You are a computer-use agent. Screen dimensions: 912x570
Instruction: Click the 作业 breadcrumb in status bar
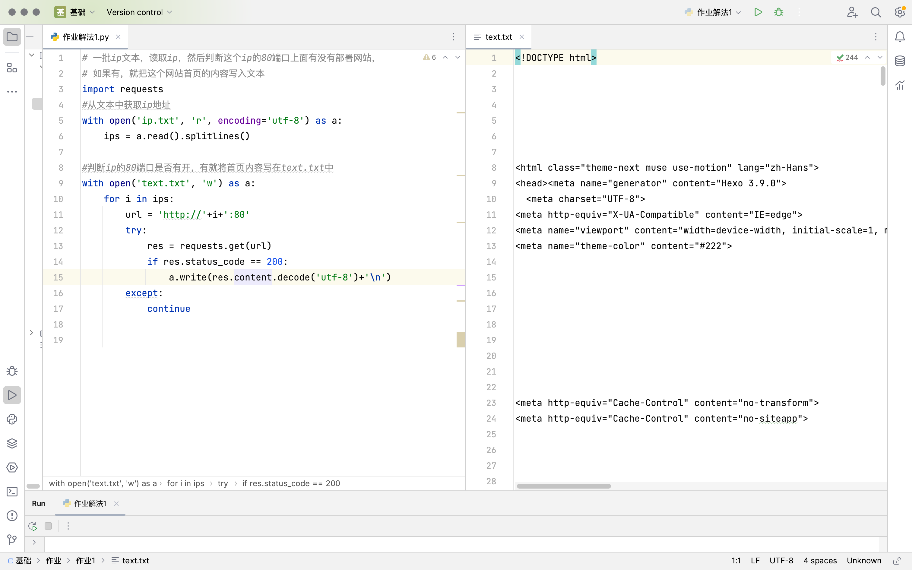53,561
